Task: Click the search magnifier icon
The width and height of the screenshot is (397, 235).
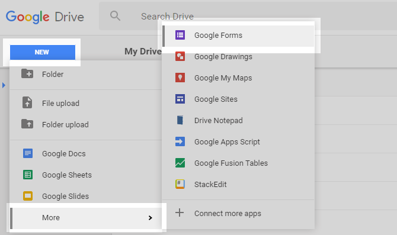Action: coord(115,16)
